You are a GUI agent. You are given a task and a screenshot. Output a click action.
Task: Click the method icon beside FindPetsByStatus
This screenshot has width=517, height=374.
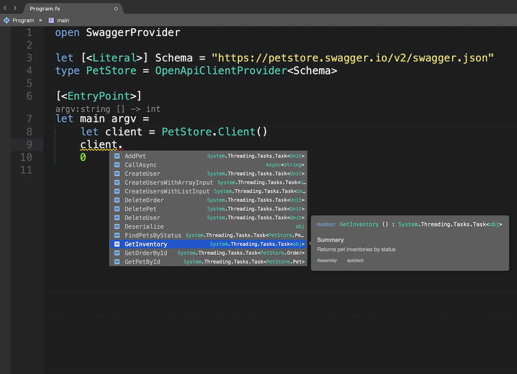117,235
